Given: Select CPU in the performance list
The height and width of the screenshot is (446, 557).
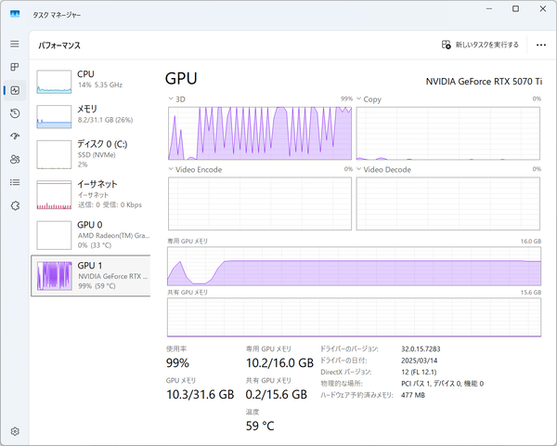Looking at the screenshot, I should coord(91,79).
